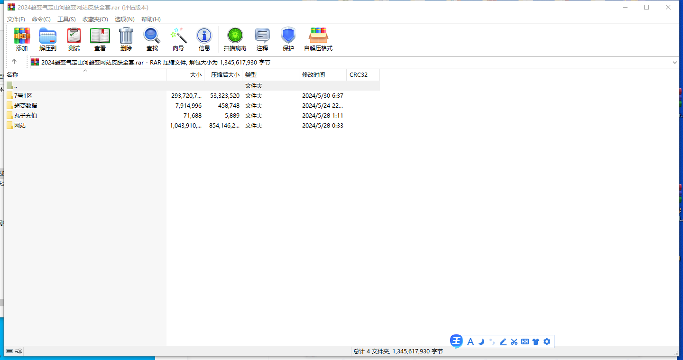This screenshot has width=683, height=360.
Task: Open the 查看 (View) book icon
Action: point(100,39)
